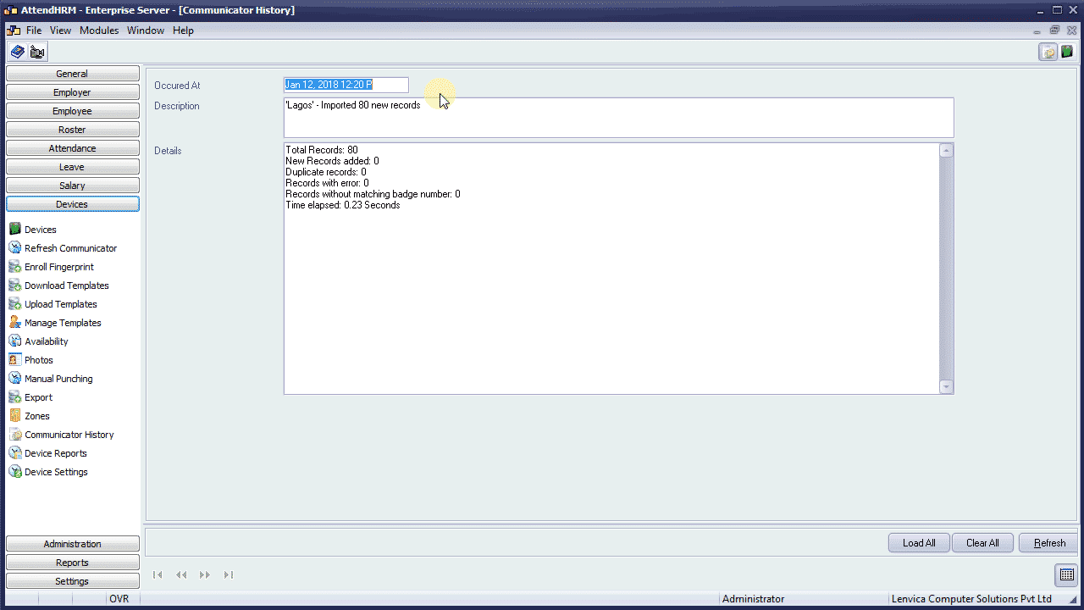Open the File menu

pyautogui.click(x=34, y=30)
